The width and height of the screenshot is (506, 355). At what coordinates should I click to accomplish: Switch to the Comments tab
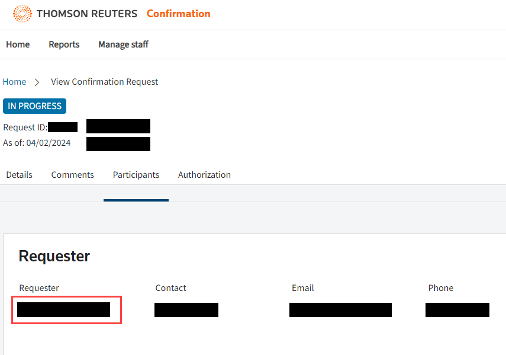pyautogui.click(x=72, y=174)
